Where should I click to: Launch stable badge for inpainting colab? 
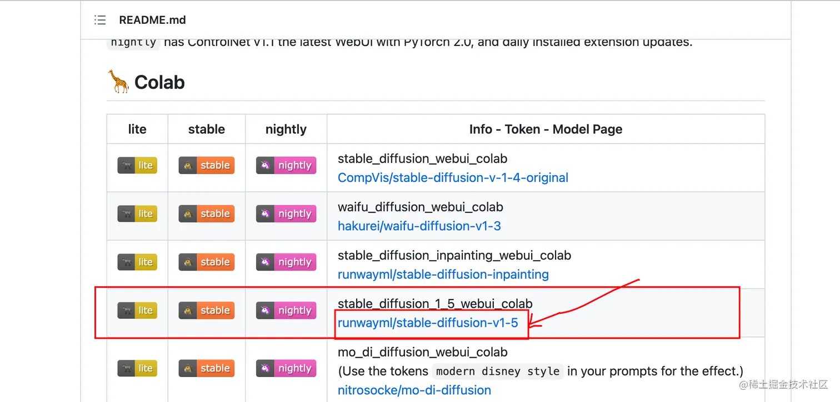pos(206,262)
